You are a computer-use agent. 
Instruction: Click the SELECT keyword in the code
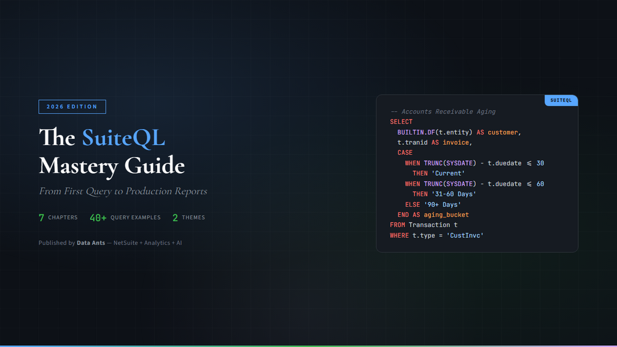pos(401,122)
